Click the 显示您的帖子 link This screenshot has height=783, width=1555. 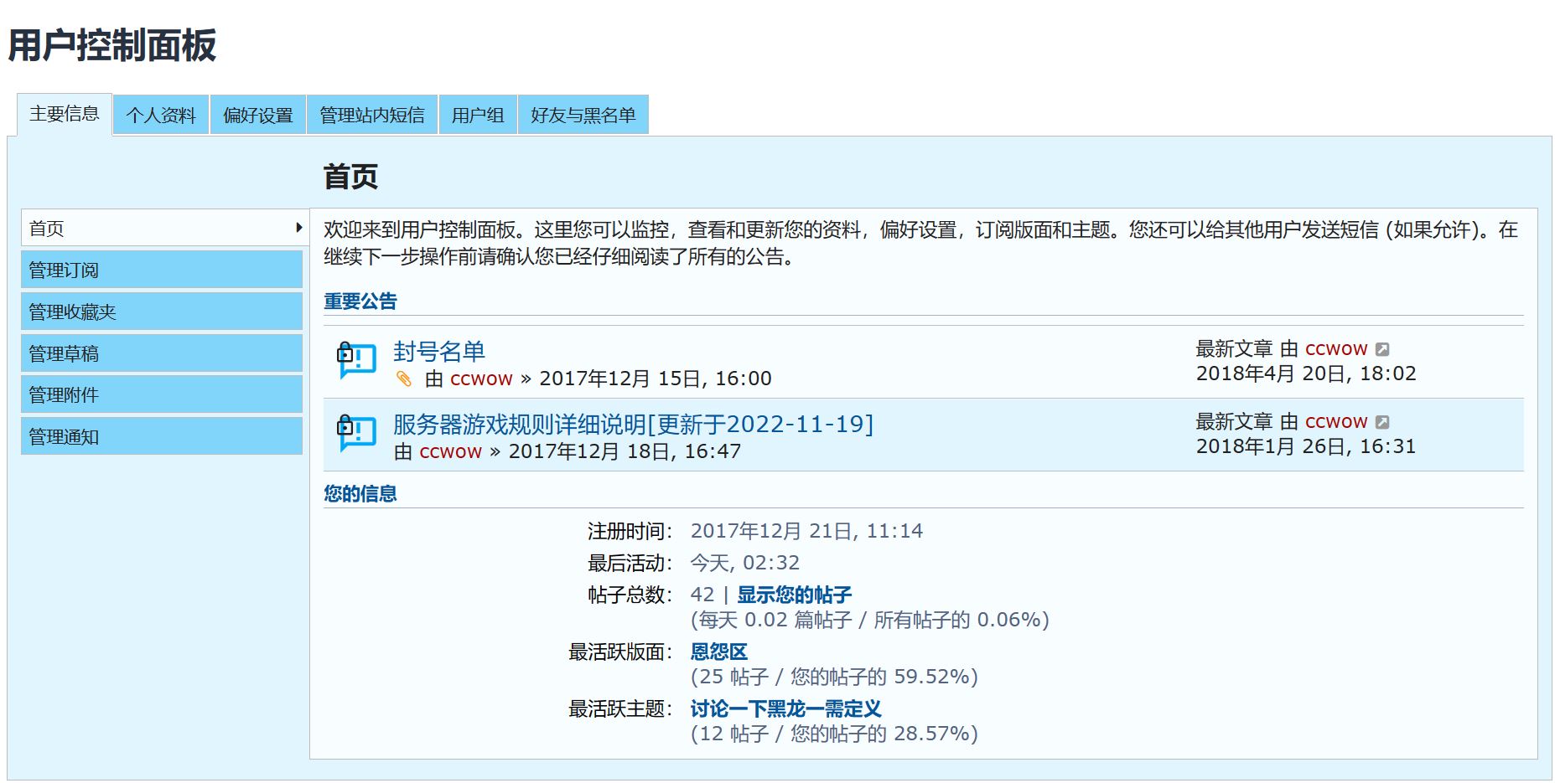(794, 595)
